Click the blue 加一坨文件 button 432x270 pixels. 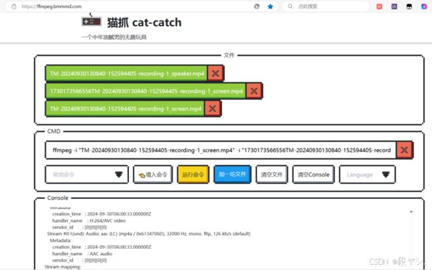tap(232, 174)
